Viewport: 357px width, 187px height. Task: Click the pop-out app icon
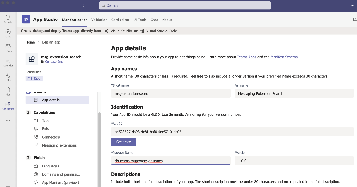click(x=355, y=20)
